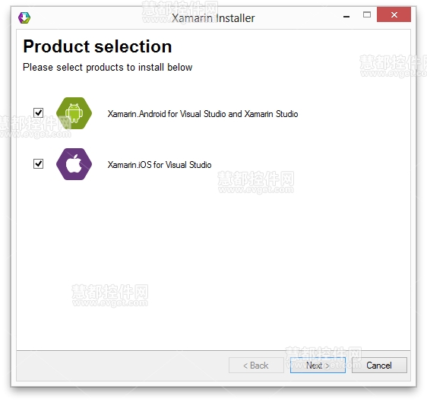Click the green Android hexagon icon
Screen dimensions: 427x402
[74, 113]
